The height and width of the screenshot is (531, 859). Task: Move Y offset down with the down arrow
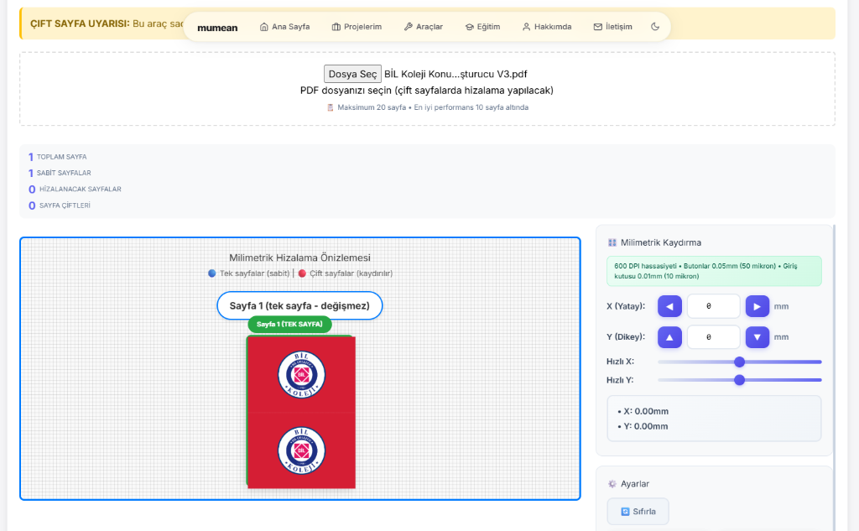(x=757, y=337)
